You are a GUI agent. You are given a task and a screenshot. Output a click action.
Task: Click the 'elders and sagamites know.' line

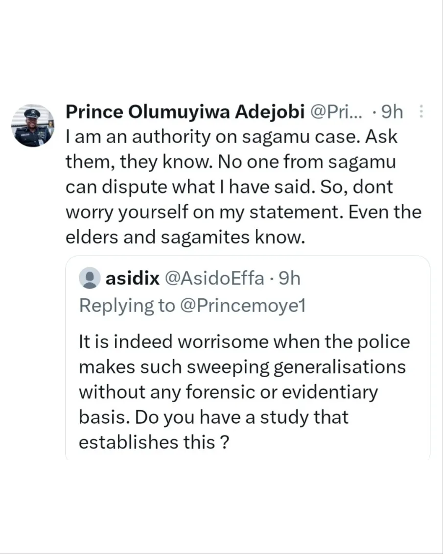[x=185, y=238]
